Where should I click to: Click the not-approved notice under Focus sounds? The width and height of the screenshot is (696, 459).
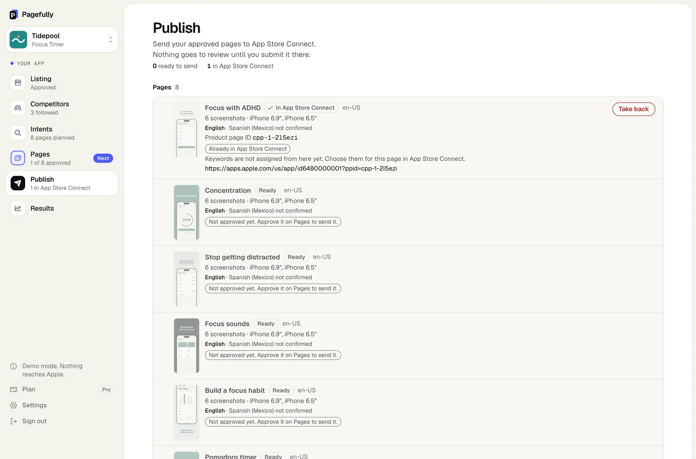tap(273, 355)
